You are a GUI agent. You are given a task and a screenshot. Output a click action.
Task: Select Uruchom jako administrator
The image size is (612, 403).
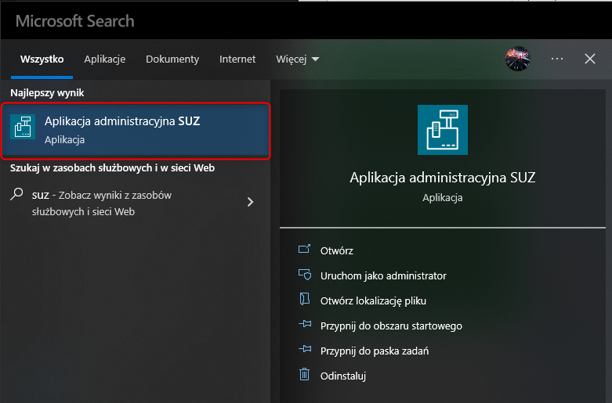pyautogui.click(x=383, y=276)
